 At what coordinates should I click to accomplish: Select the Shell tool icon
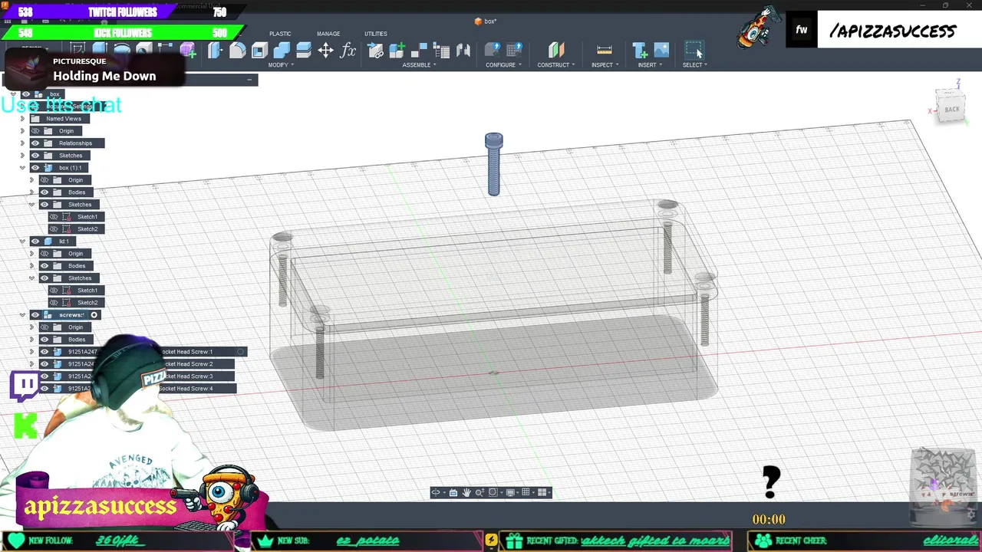click(x=259, y=51)
